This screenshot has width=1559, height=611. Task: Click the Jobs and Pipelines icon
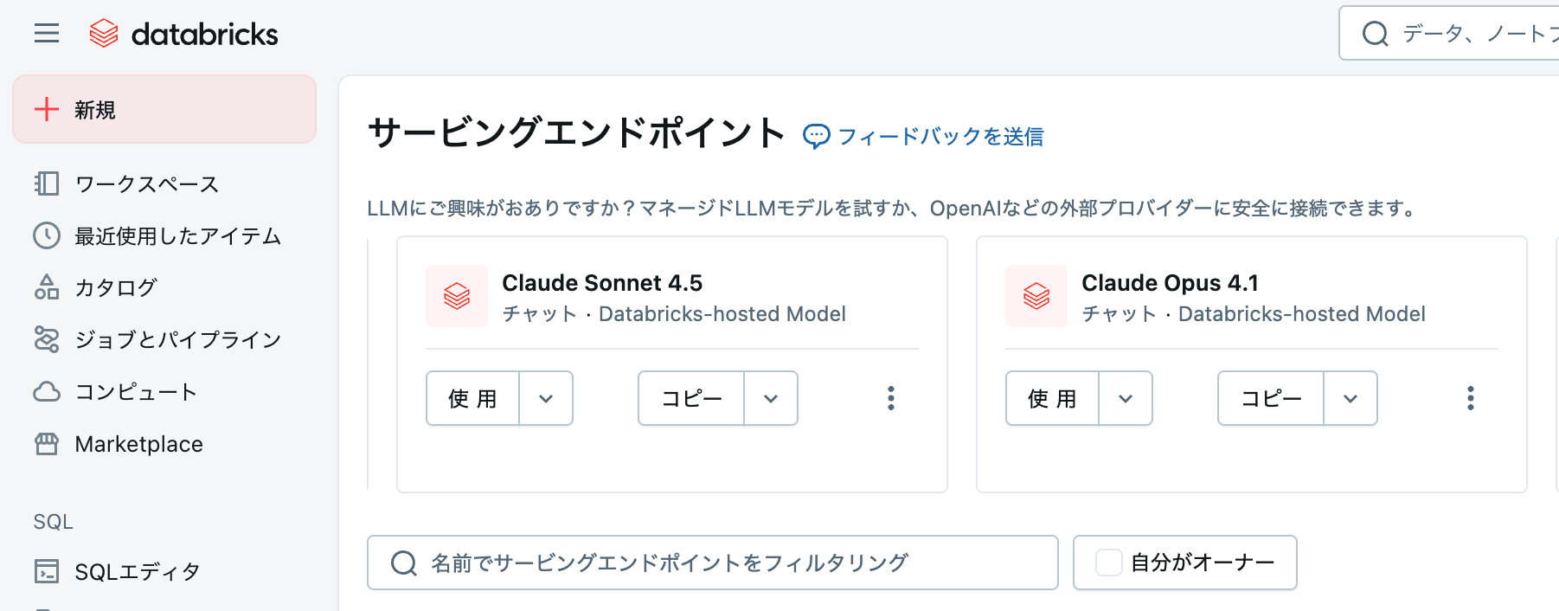[x=47, y=339]
